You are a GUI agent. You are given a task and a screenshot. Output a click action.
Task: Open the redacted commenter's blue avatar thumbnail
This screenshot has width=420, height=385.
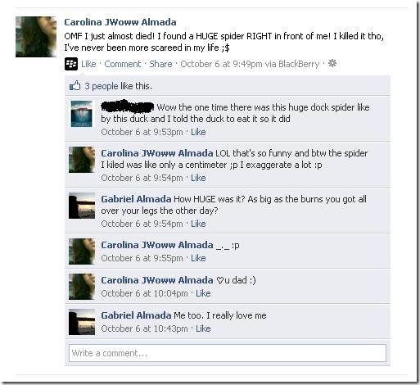(82, 114)
